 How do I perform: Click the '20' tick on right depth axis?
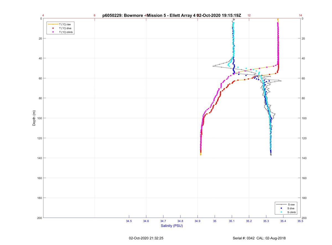(x=304, y=38)
